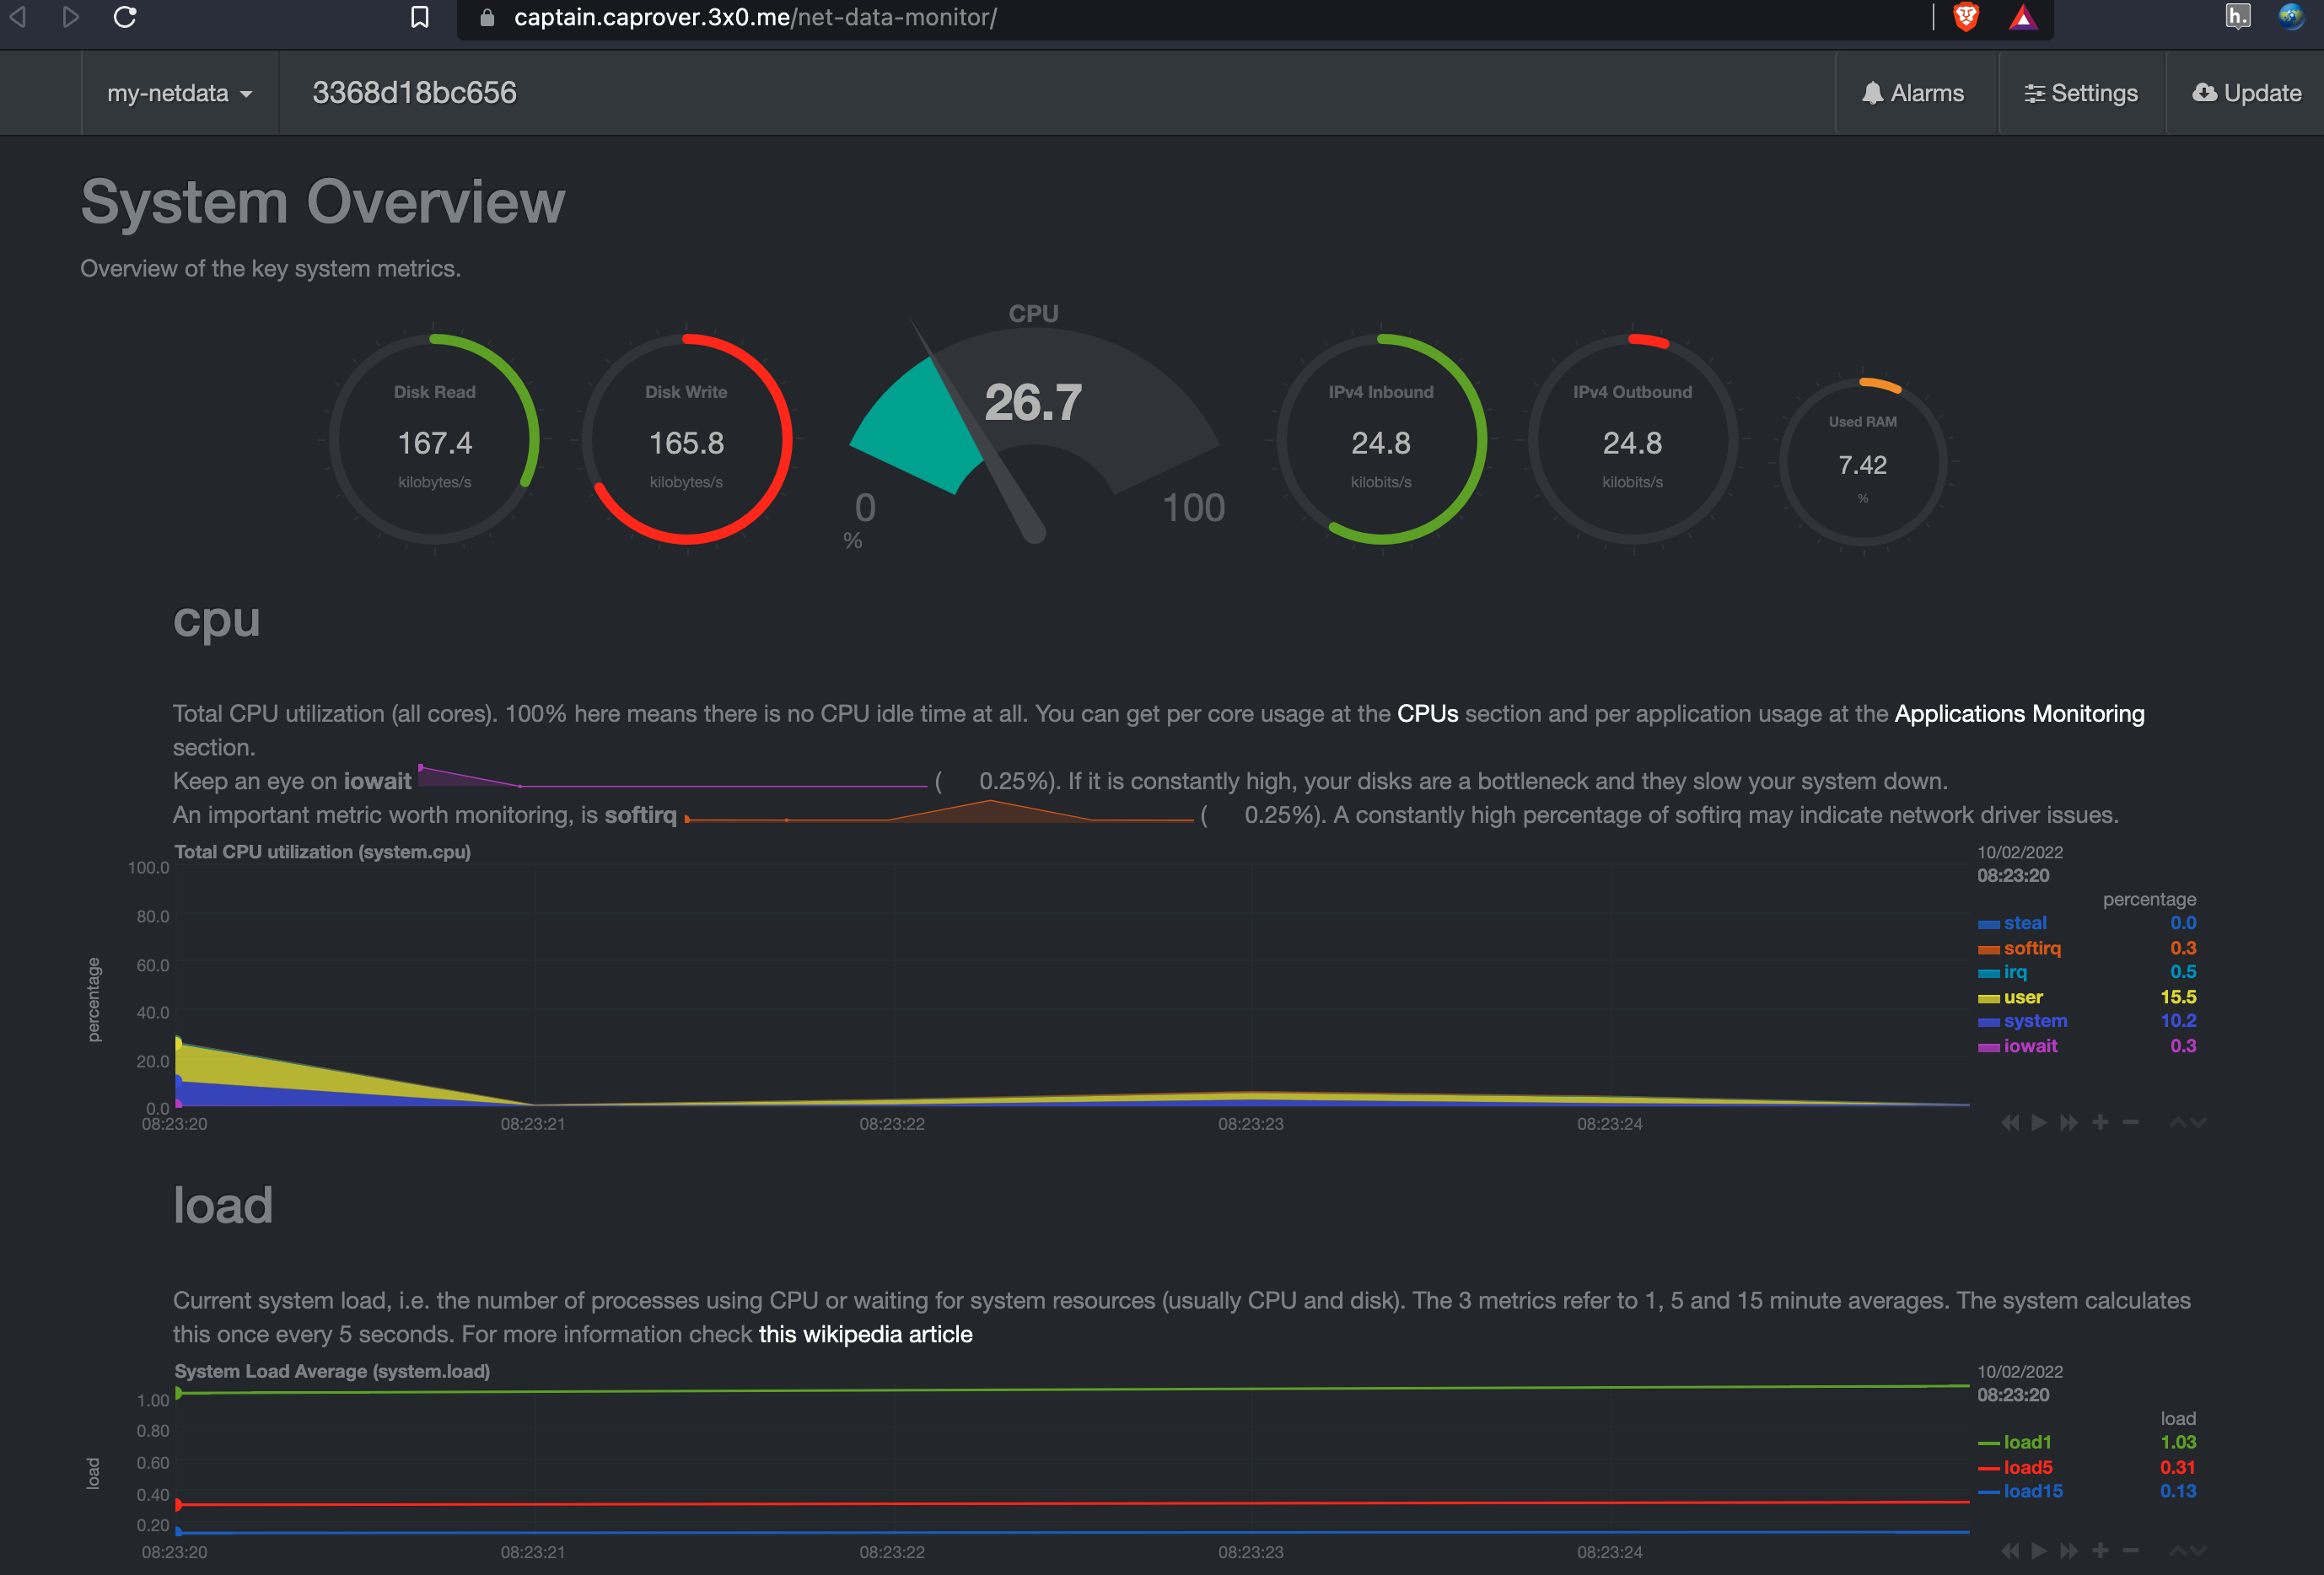This screenshot has width=2324, height=1575.
Task: Toggle the irq dimension in legend
Action: coord(2015,972)
